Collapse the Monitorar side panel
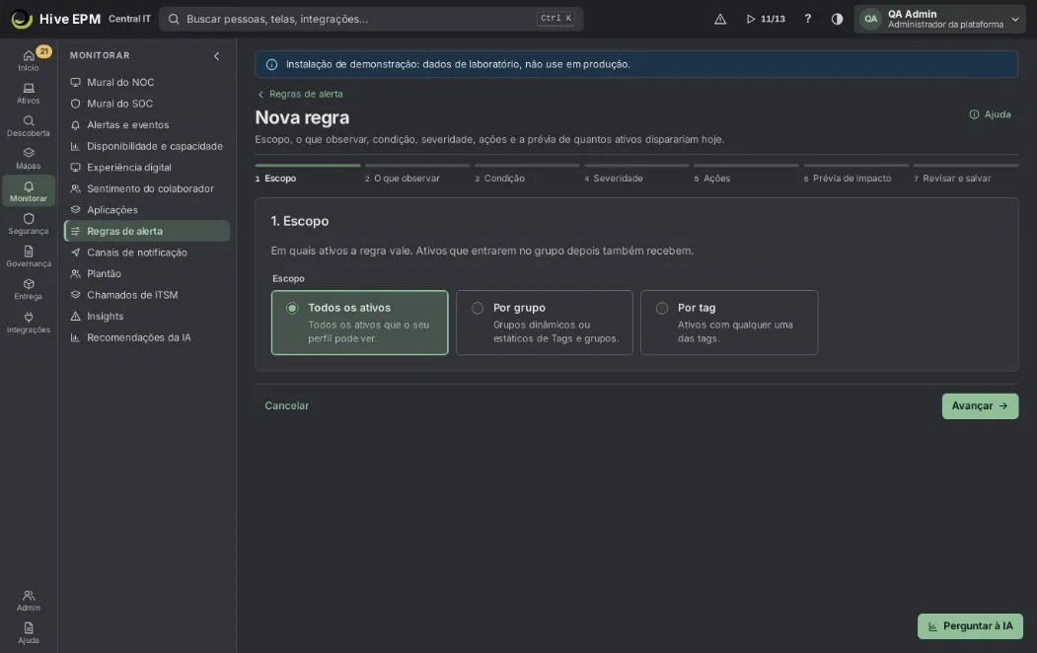This screenshot has width=1037, height=653. [x=216, y=56]
